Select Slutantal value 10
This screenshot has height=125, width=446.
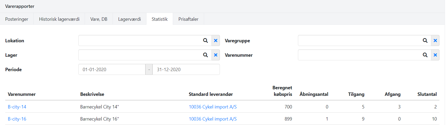pos(434,119)
